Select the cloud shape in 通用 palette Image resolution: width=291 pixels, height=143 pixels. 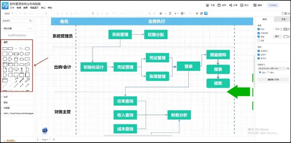pos(22,59)
